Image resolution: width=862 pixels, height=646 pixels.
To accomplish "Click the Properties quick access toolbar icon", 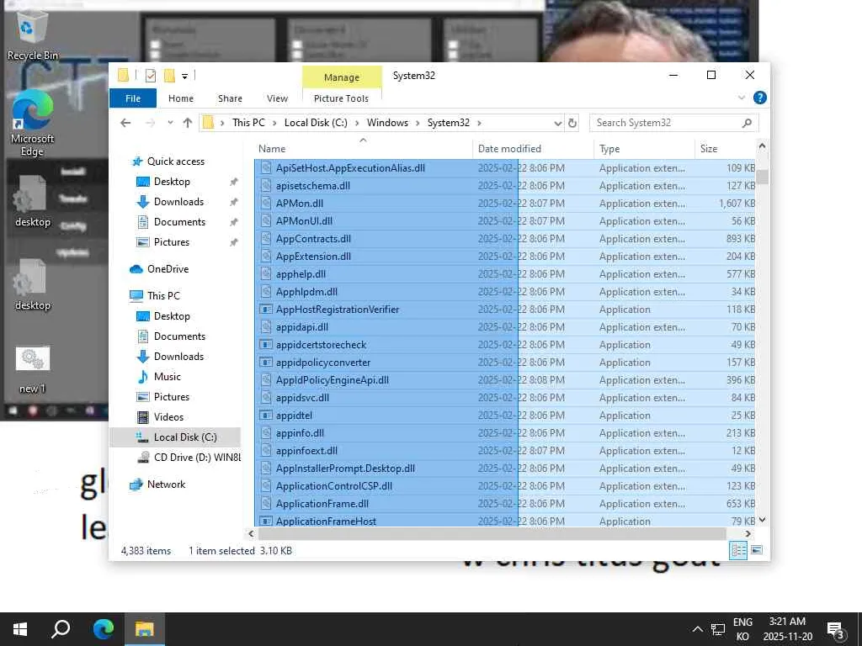I will 151,76.
